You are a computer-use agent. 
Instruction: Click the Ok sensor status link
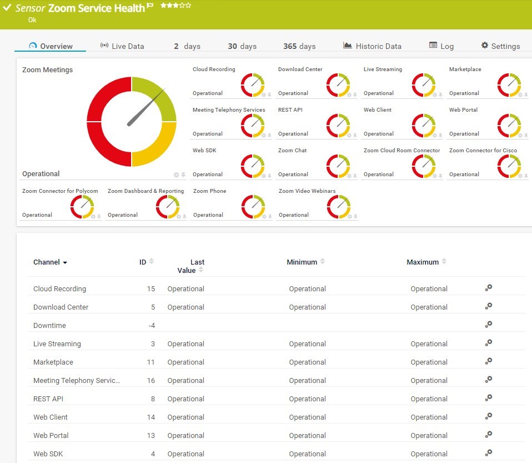(x=32, y=19)
